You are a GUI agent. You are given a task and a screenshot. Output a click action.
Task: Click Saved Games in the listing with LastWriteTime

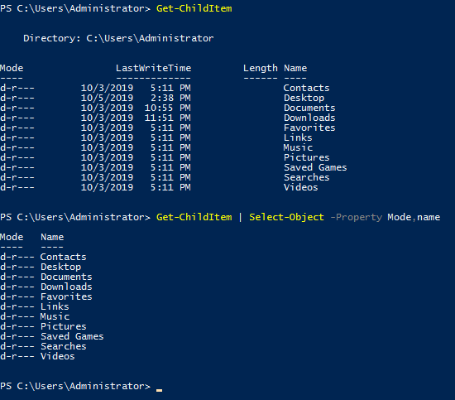[x=315, y=167]
